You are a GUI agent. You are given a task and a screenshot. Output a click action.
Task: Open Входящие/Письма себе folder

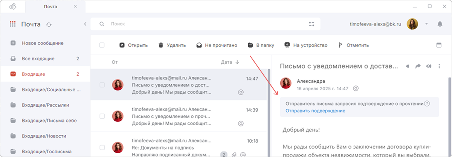click(x=45, y=121)
